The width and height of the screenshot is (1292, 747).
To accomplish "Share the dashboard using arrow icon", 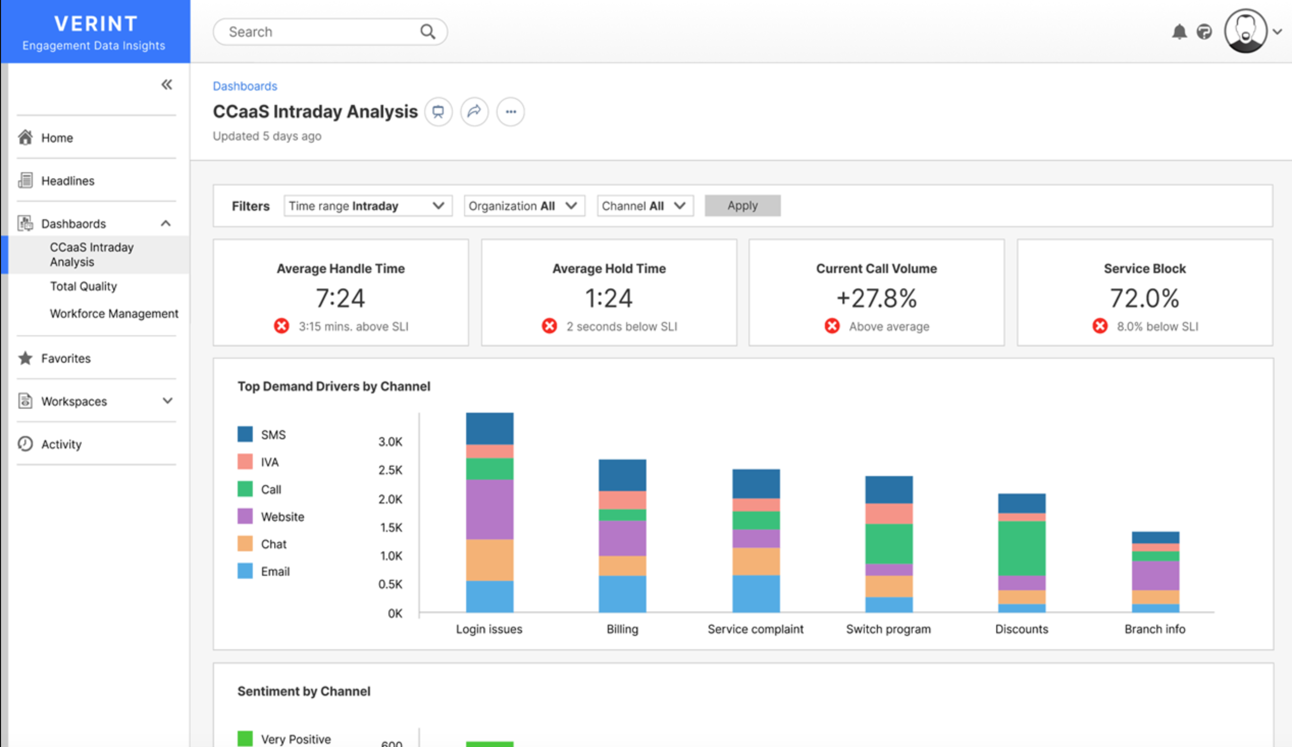I will 474,112.
